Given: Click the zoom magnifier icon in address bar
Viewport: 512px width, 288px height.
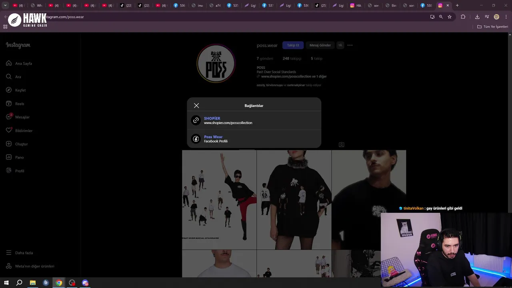Looking at the screenshot, I should [441, 17].
